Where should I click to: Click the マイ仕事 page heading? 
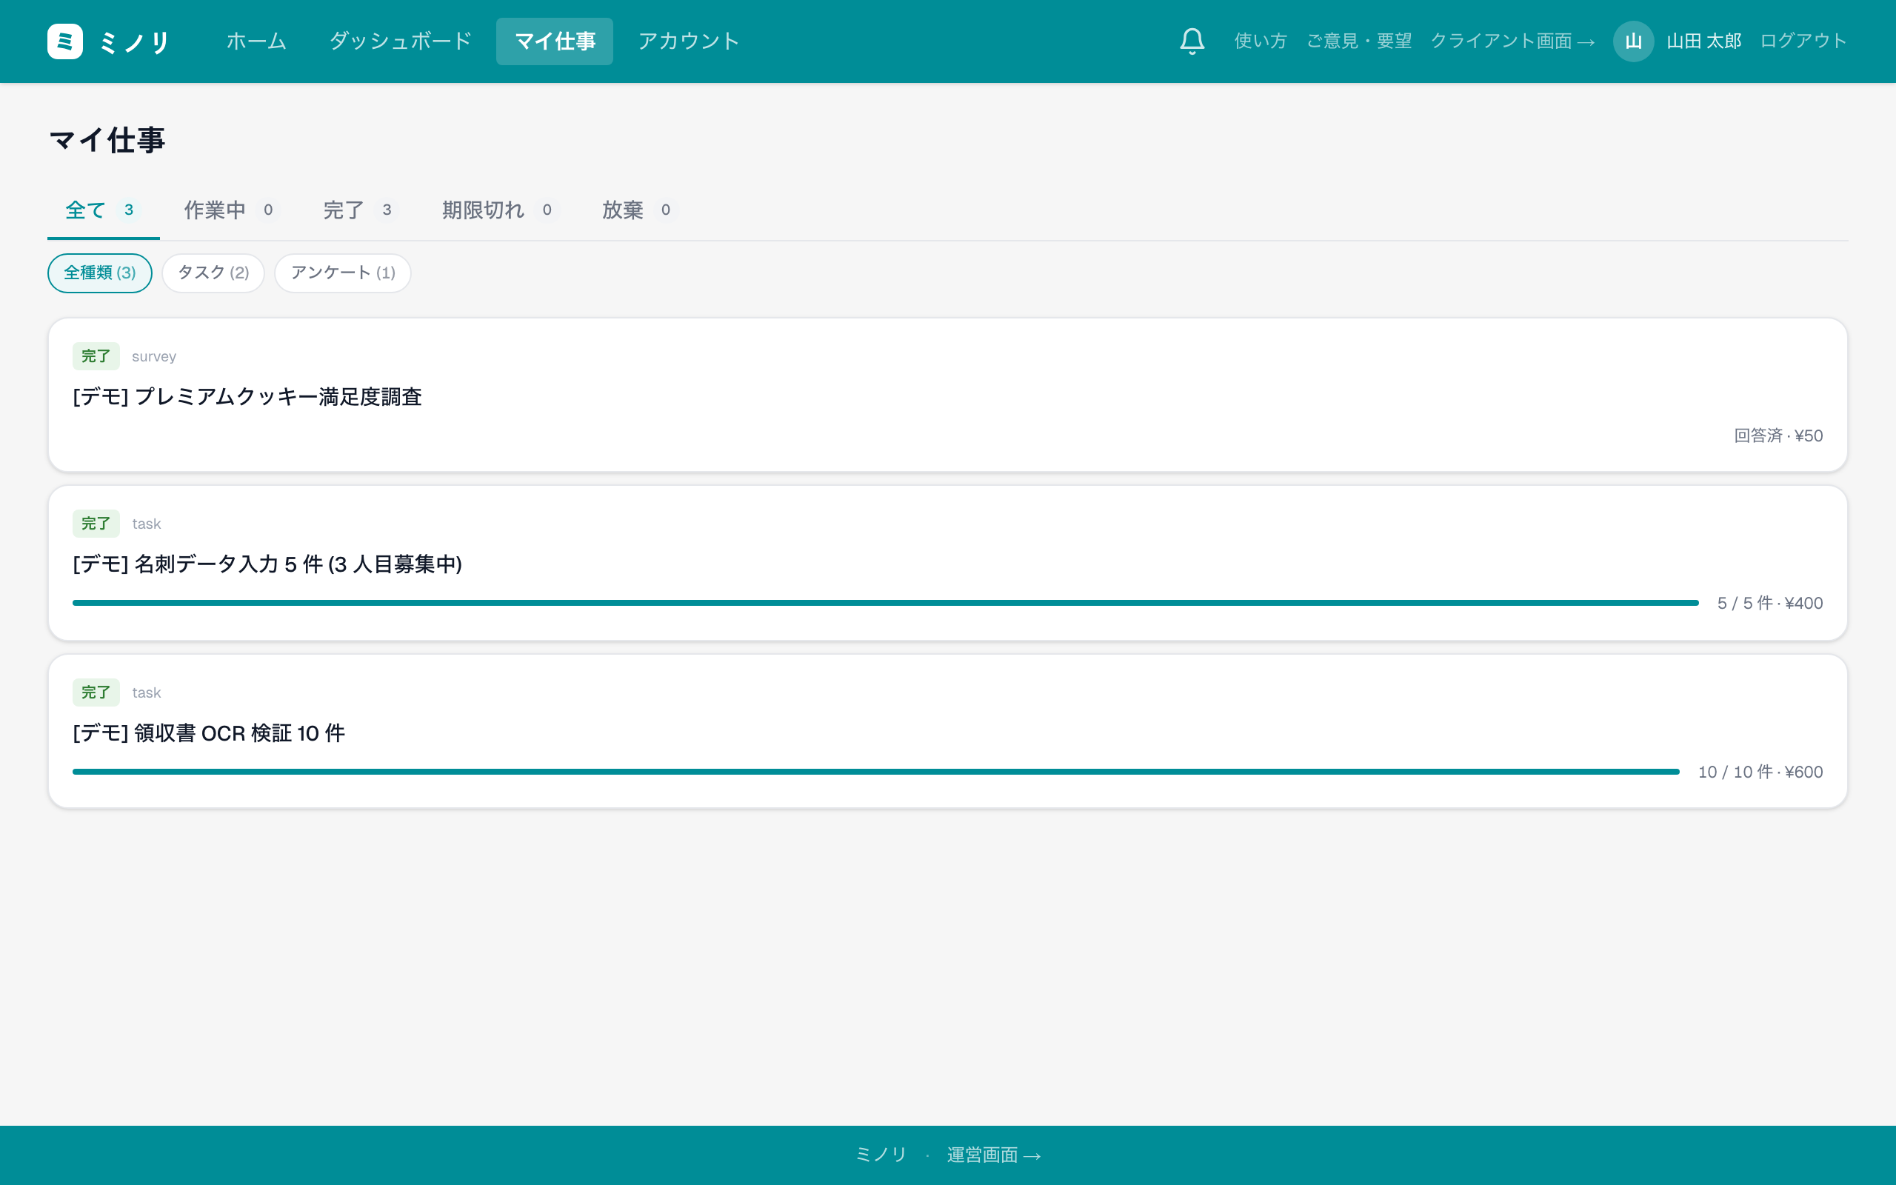coord(107,140)
